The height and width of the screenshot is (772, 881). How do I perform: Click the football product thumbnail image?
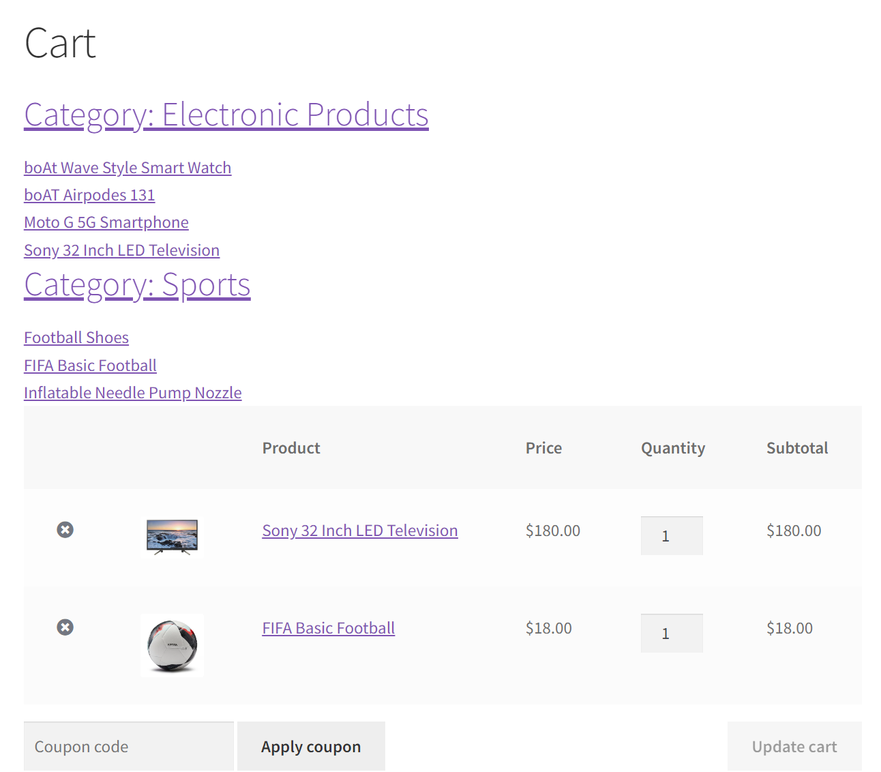tap(172, 645)
